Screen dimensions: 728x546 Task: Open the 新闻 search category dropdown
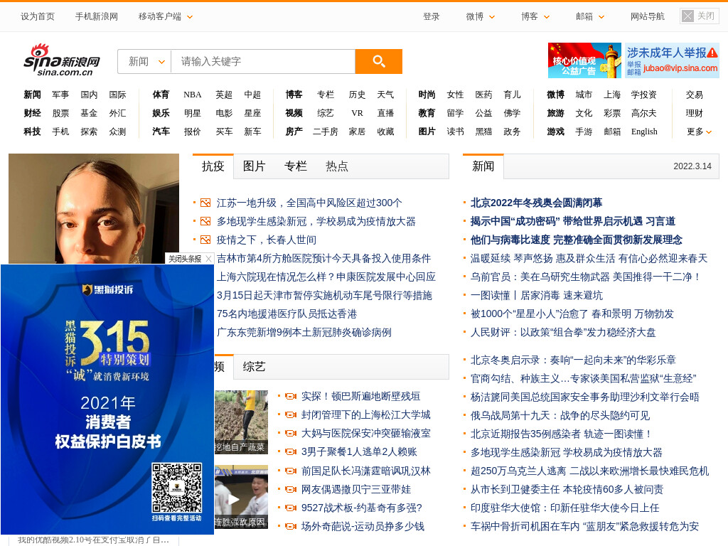click(145, 61)
